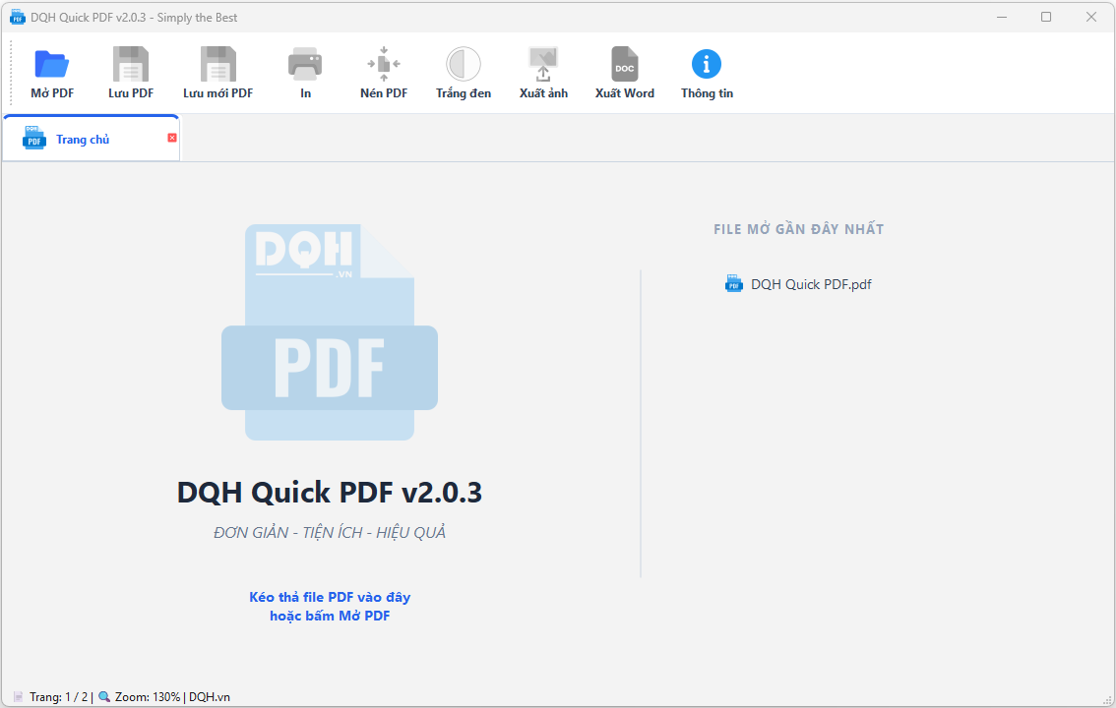1116x708 pixels.
Task: Click the Zoom 130% status indicator
Action: point(147,697)
